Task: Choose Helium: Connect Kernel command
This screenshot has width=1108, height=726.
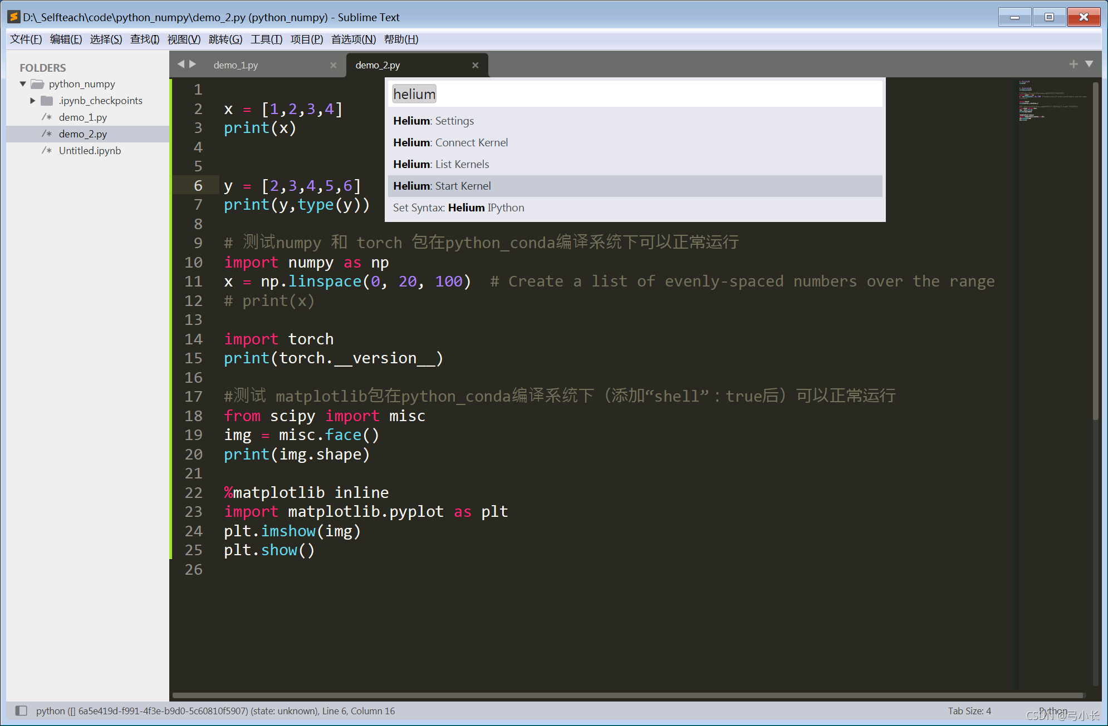Action: point(635,142)
